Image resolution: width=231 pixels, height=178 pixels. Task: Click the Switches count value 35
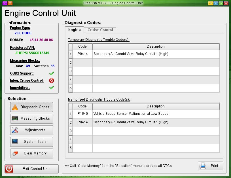53,66
